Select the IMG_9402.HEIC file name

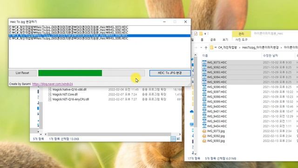click(x=217, y=116)
